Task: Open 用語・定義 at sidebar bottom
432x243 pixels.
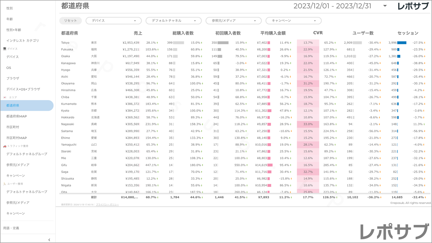Action: (11, 228)
